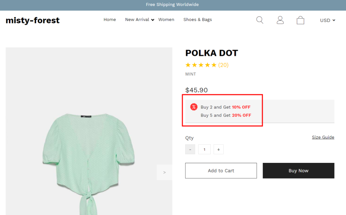
Task: Click the quantity input field
Action: (x=204, y=149)
